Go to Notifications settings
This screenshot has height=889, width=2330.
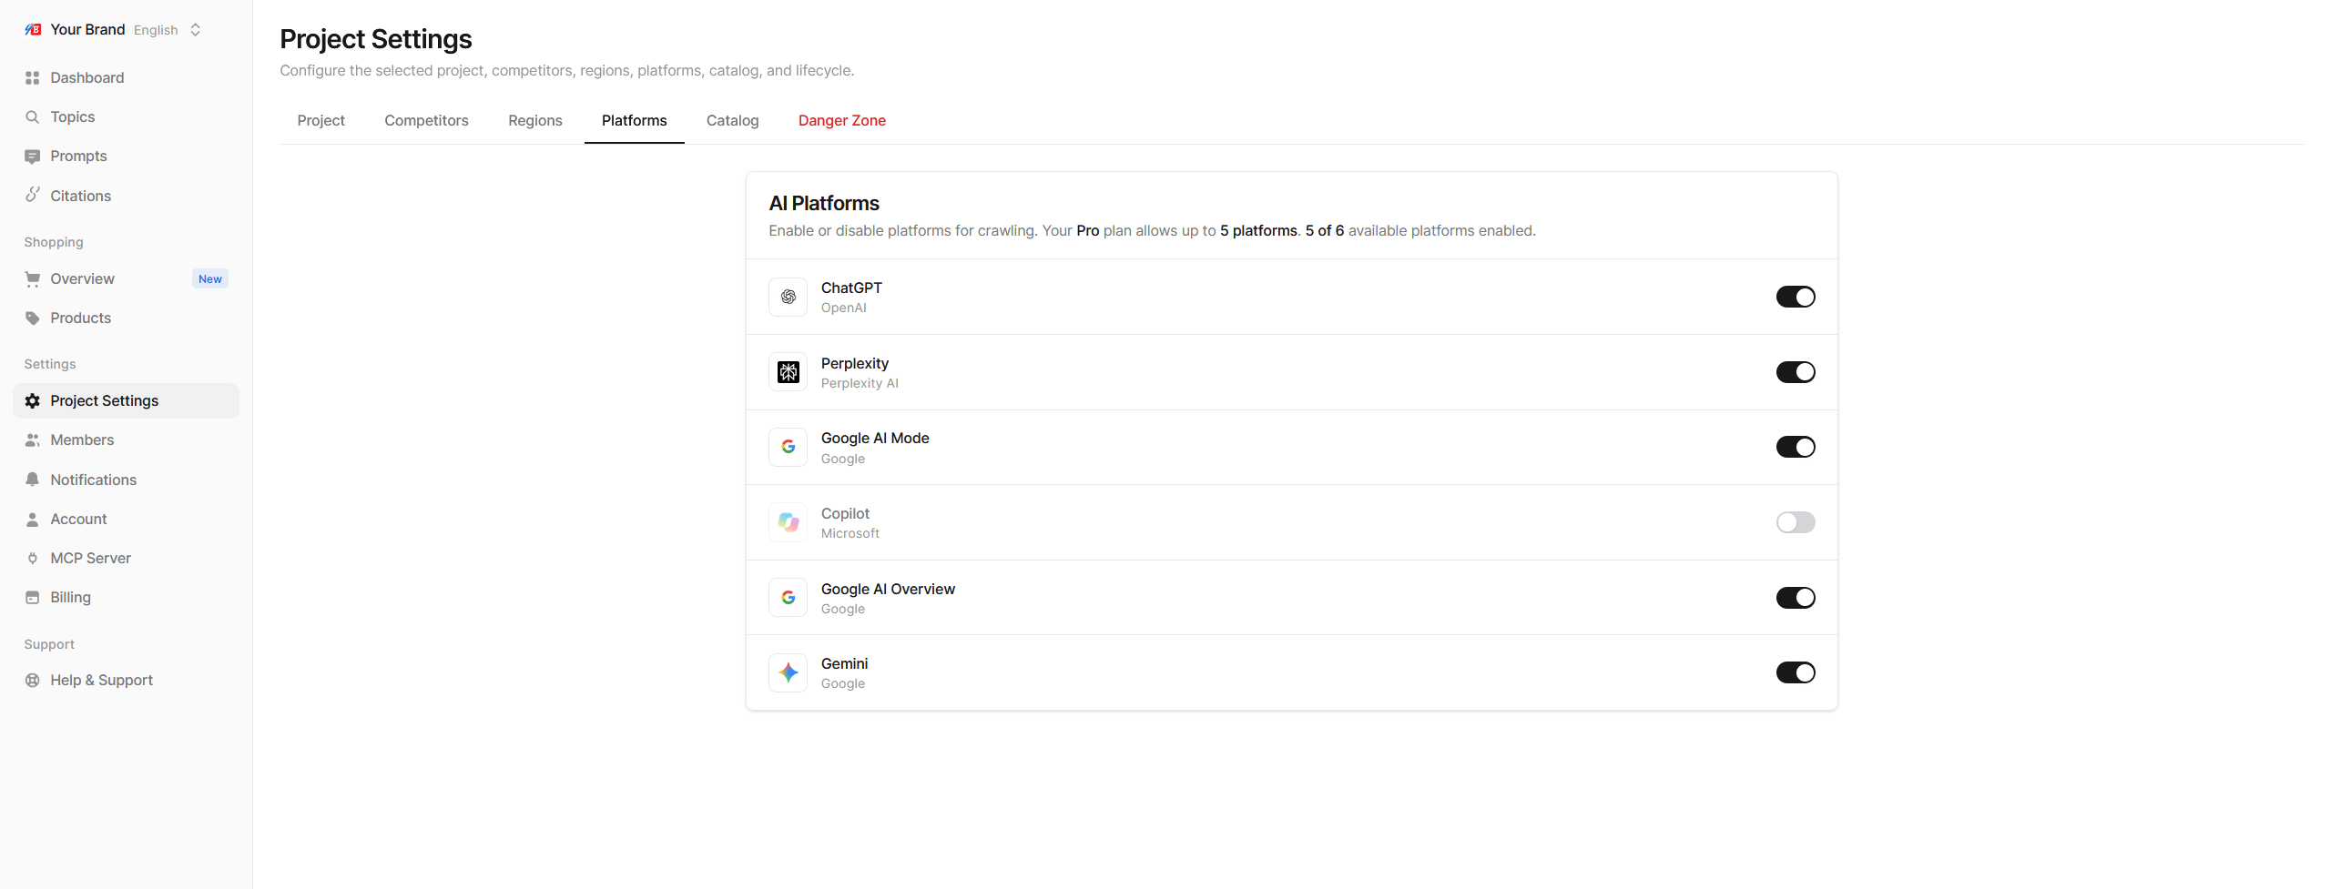pos(126,480)
